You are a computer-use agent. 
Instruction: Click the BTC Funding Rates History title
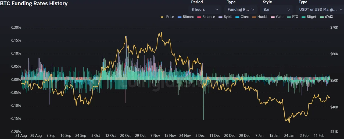click(x=34, y=3)
